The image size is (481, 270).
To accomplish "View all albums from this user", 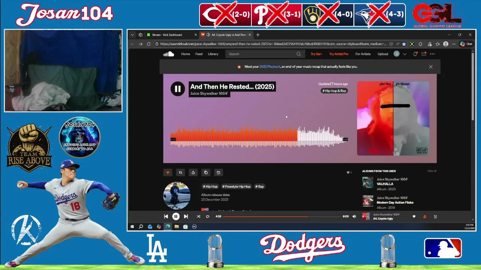I will (432, 171).
